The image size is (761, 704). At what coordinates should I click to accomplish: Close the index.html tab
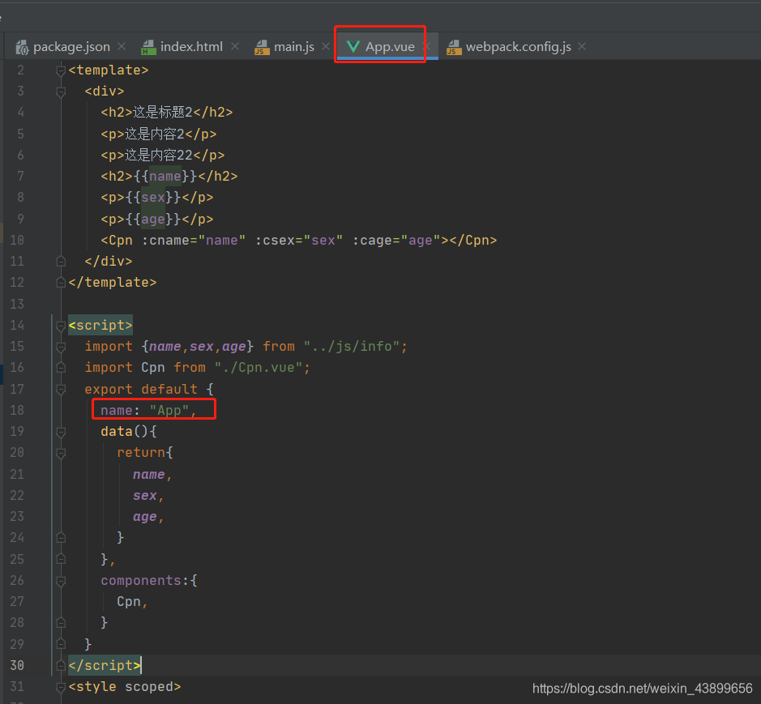pos(235,46)
